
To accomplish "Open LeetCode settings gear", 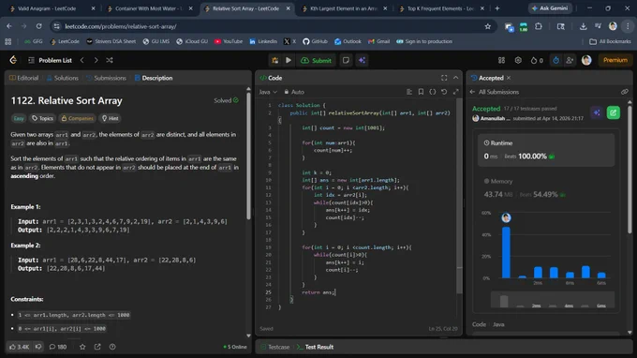I will coord(518,60).
